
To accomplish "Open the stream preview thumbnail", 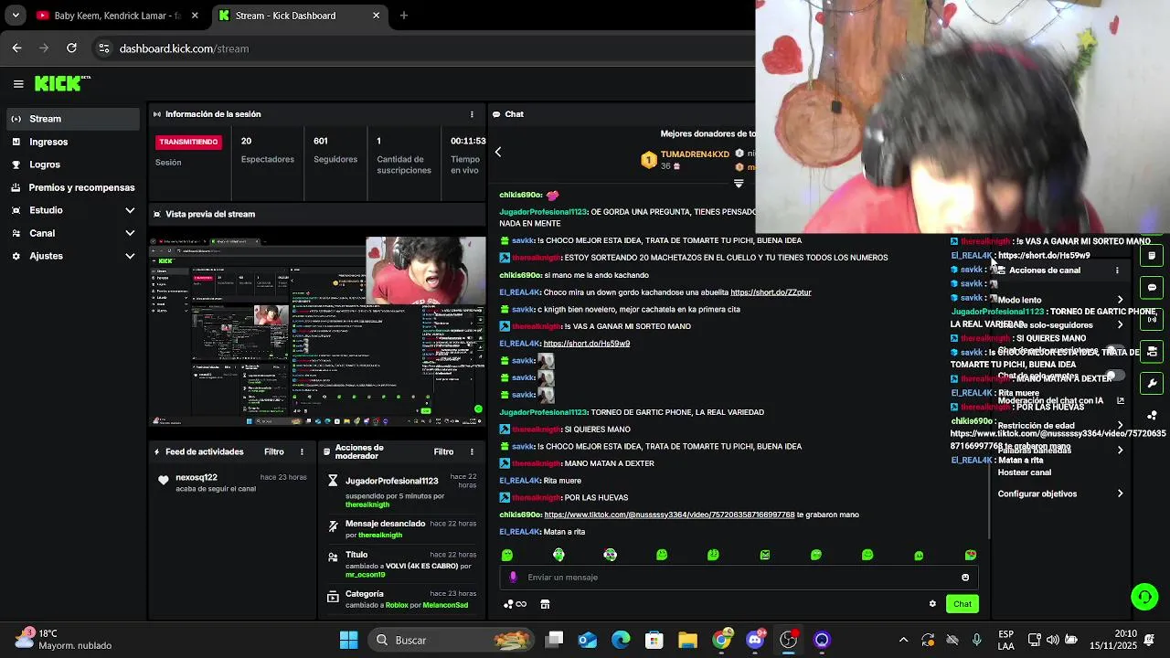I will coord(318,332).
